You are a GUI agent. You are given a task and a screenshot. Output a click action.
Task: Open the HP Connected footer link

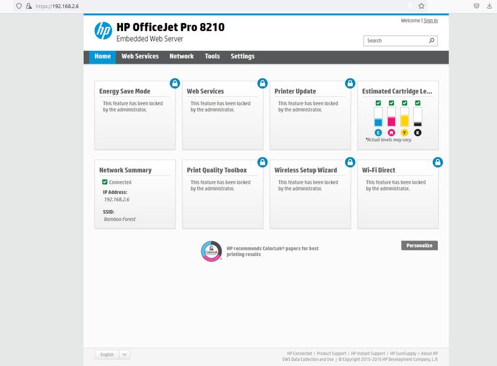coord(299,354)
